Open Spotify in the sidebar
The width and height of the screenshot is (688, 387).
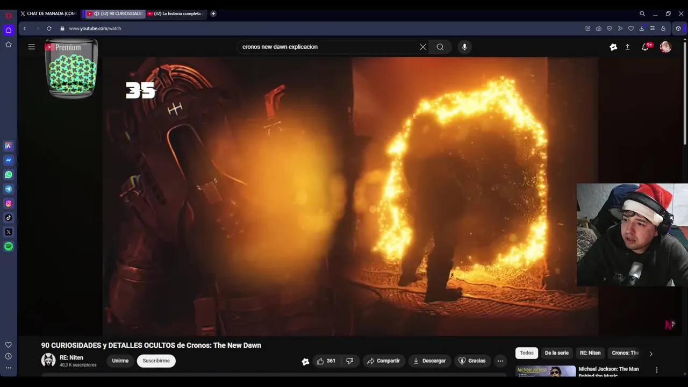point(9,246)
